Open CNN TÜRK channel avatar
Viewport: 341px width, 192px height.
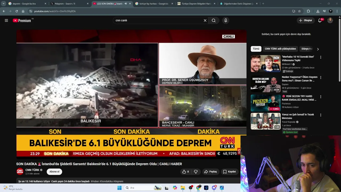click(x=20, y=171)
